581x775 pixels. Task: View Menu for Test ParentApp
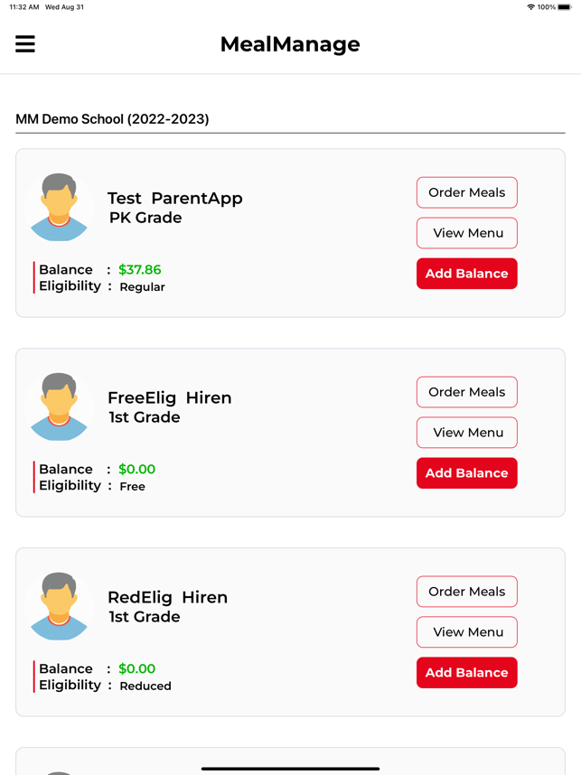coord(466,233)
